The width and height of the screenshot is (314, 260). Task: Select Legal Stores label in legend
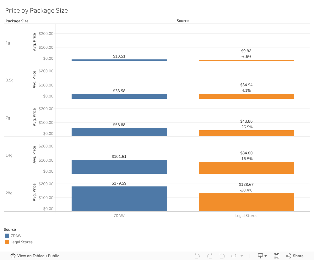tap(22, 242)
